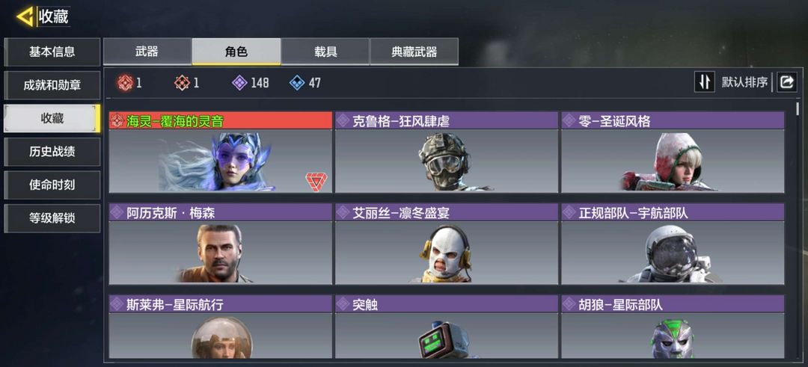The image size is (808, 367).
Task: Select the 正规部队-宇航部队 astronaut card
Action: click(x=673, y=244)
